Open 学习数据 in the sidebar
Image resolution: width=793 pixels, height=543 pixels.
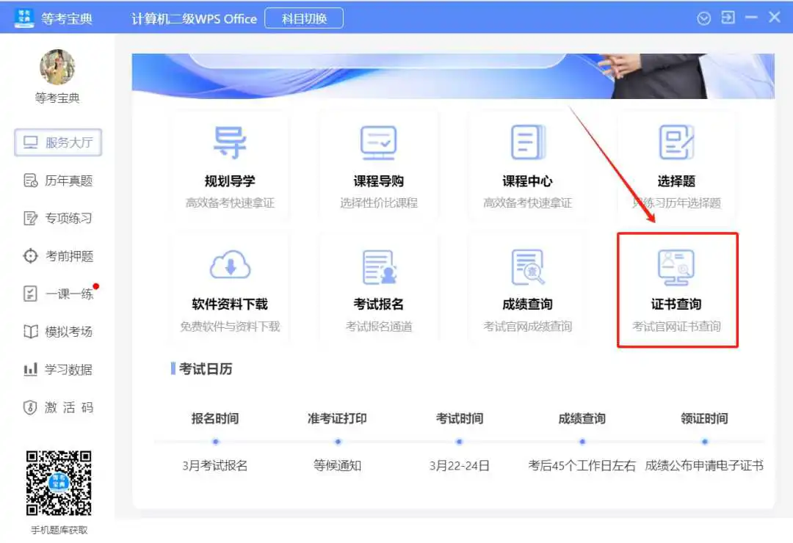(58, 370)
